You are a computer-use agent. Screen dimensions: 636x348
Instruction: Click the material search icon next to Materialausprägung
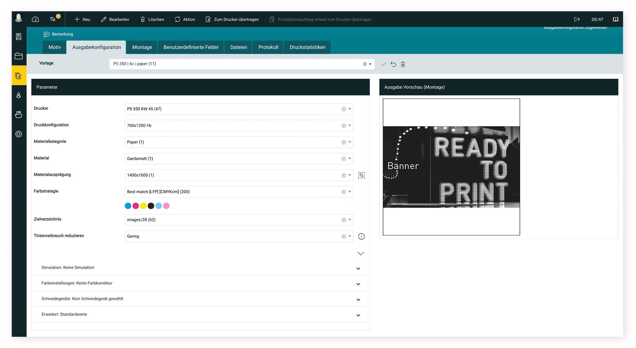pos(361,175)
